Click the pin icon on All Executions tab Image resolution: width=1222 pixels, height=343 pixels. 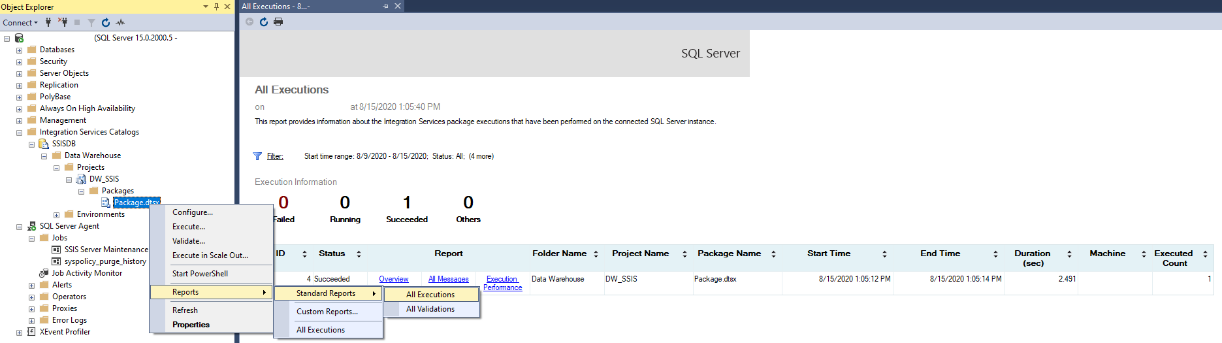point(385,6)
